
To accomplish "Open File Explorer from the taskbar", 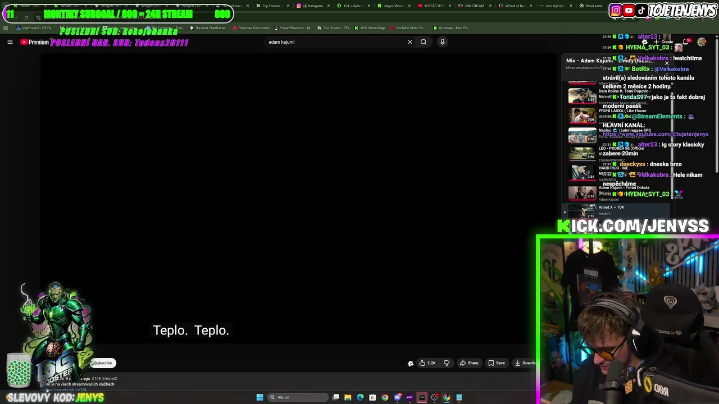I will point(348,397).
